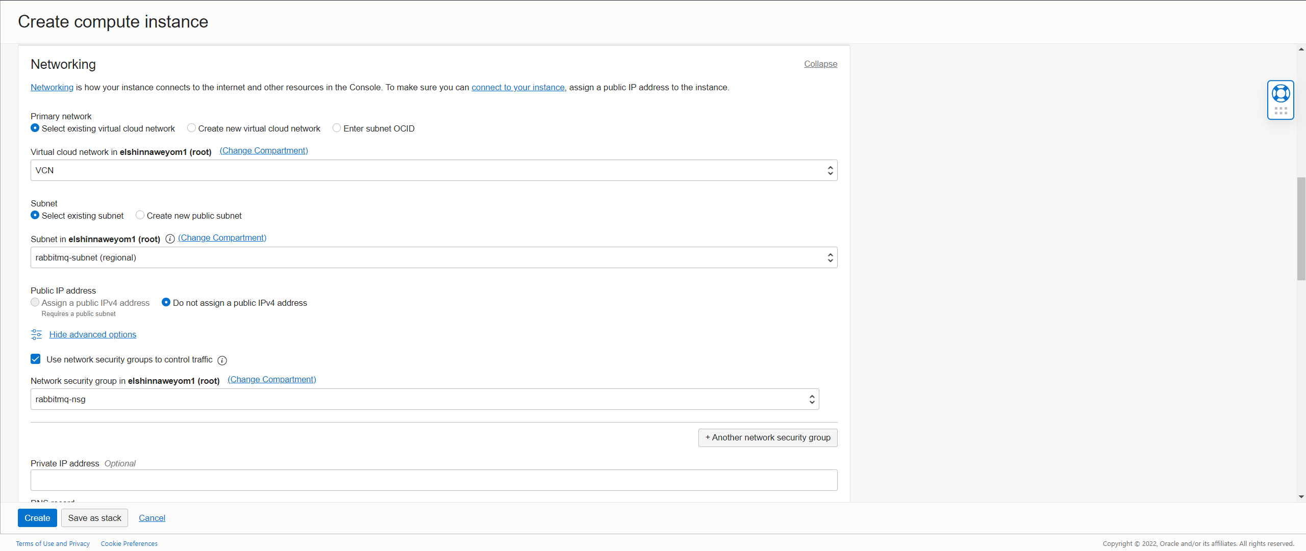Collapse the Networking section
The width and height of the screenshot is (1306, 551).
[x=820, y=64]
